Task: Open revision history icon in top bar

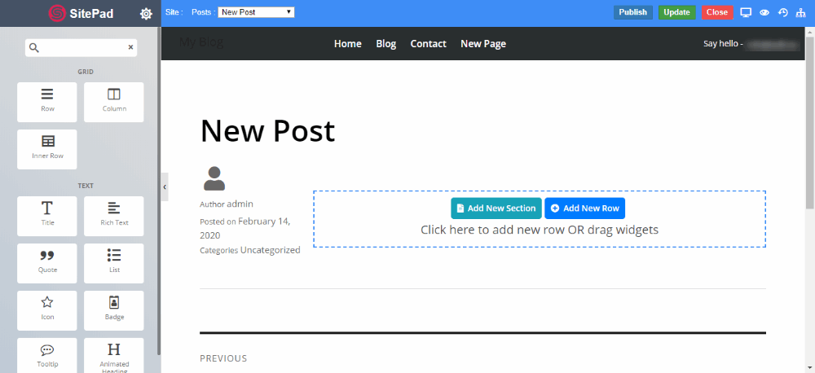Action: 783,12
